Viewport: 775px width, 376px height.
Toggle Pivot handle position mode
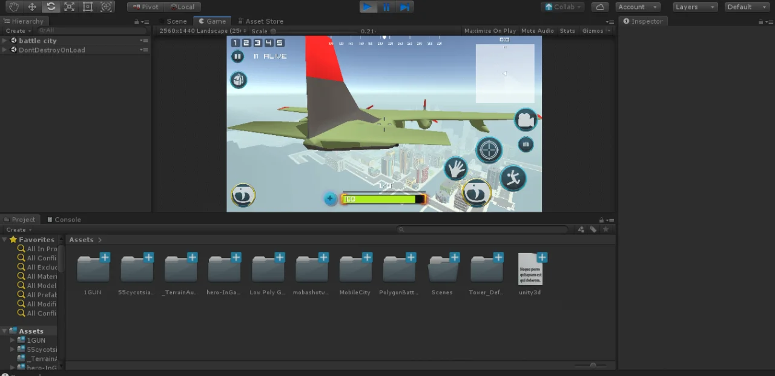tap(145, 7)
